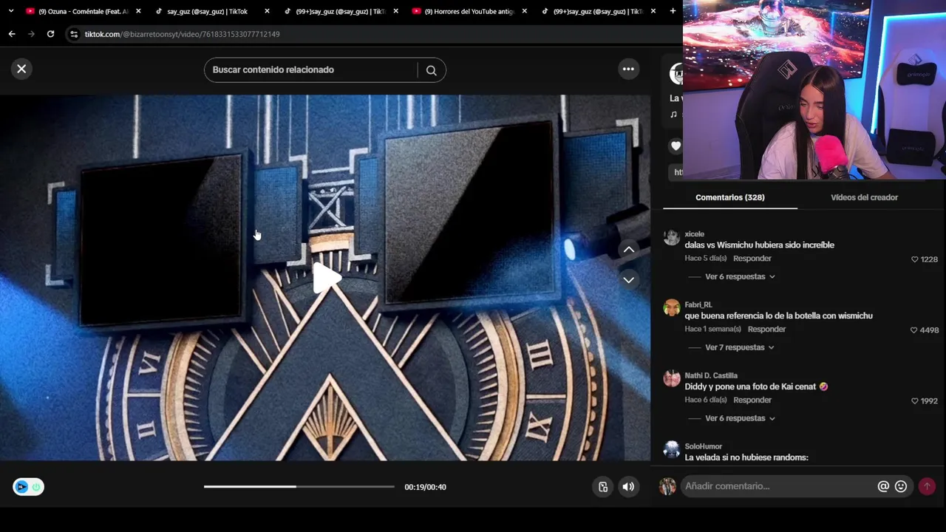Viewport: 946px width, 532px height.
Task: Click the magnifier search icon in search bar
Action: click(432, 70)
